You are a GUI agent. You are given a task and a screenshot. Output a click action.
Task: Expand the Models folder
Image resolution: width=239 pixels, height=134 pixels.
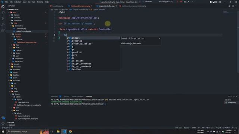pyautogui.click(x=16, y=64)
